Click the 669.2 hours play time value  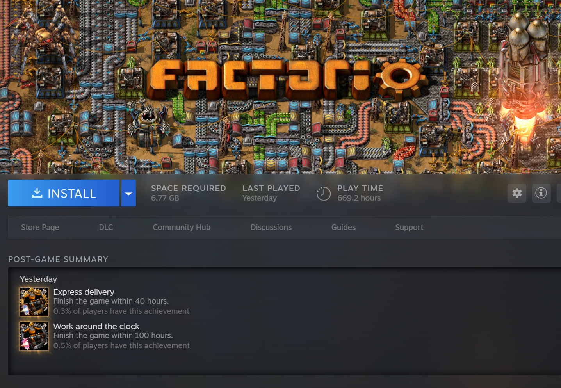[359, 198]
